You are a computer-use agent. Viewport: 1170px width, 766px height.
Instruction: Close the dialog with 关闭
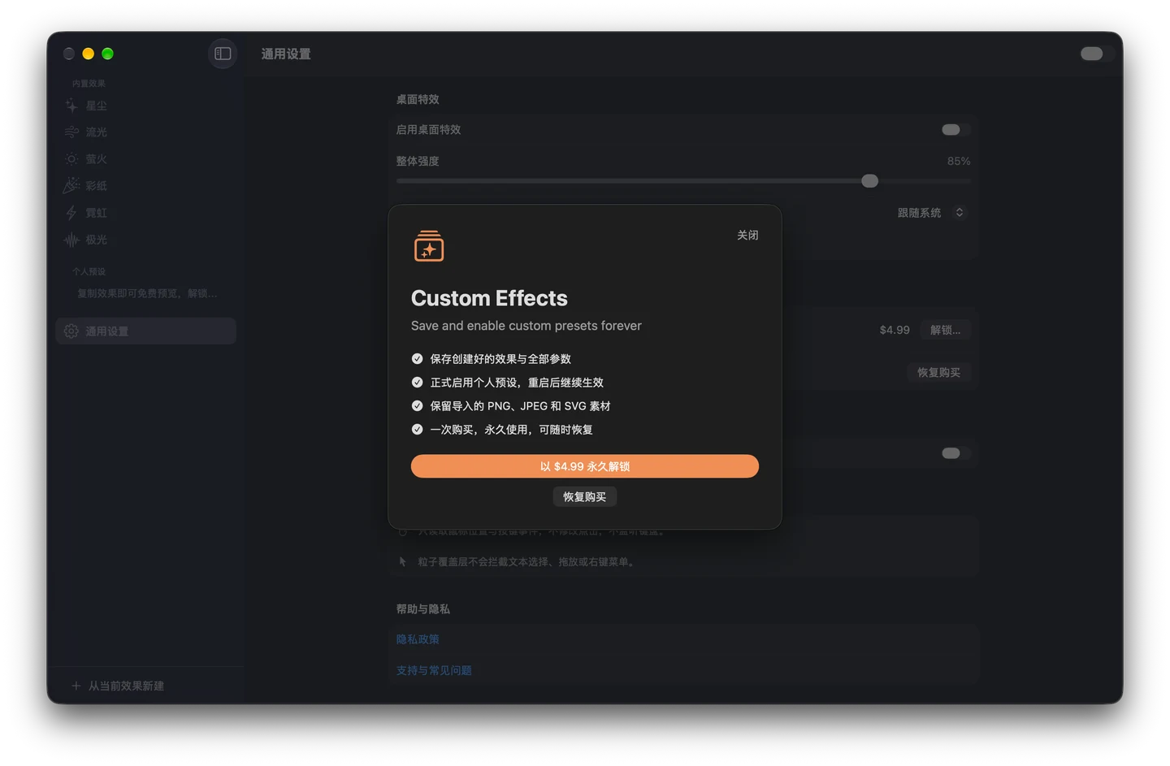pos(747,235)
